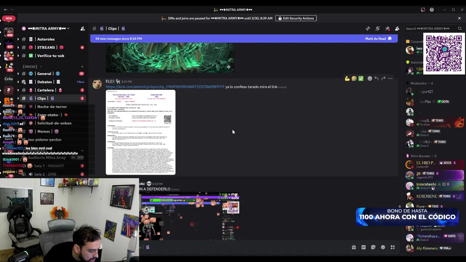React with green check mark emoji
This screenshot has height=262, width=466.
[361, 79]
